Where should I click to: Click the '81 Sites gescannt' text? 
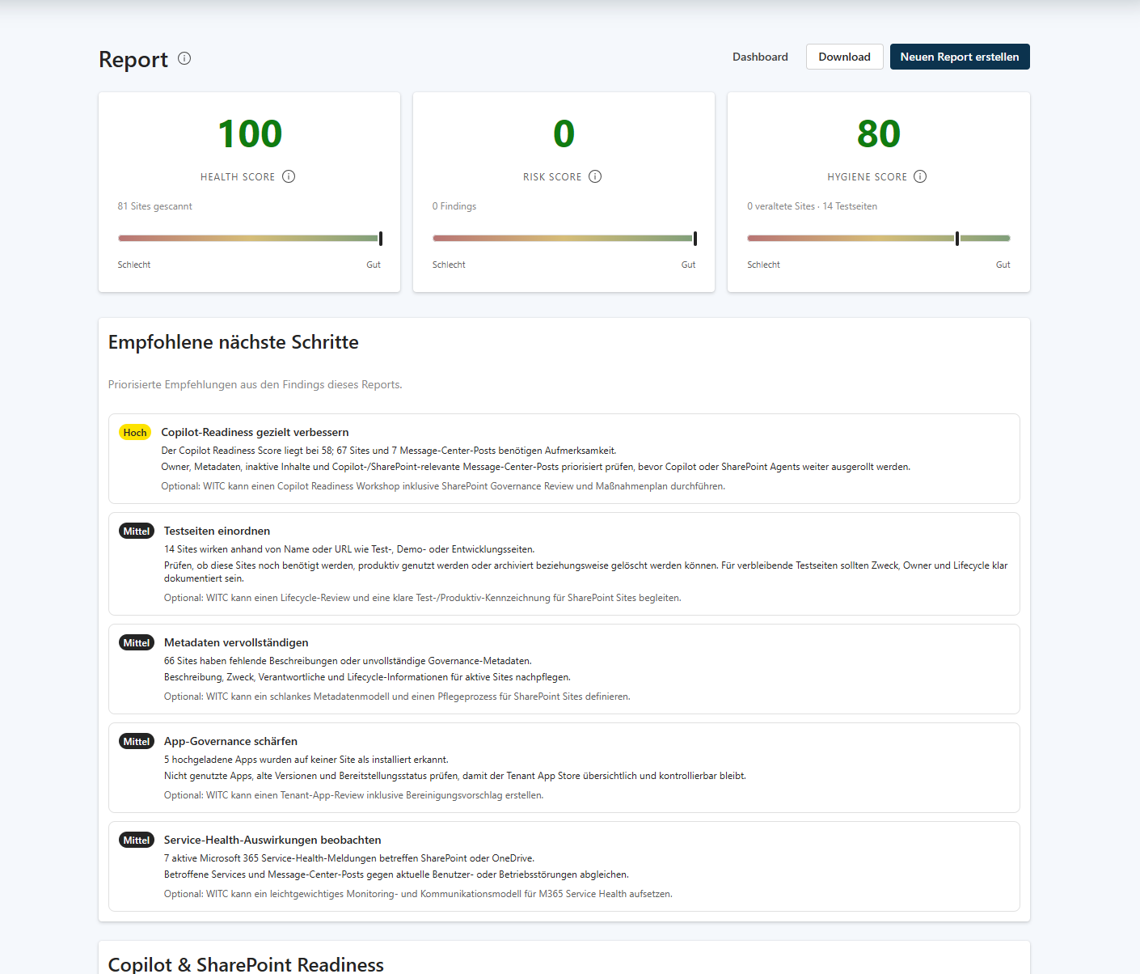coord(155,206)
